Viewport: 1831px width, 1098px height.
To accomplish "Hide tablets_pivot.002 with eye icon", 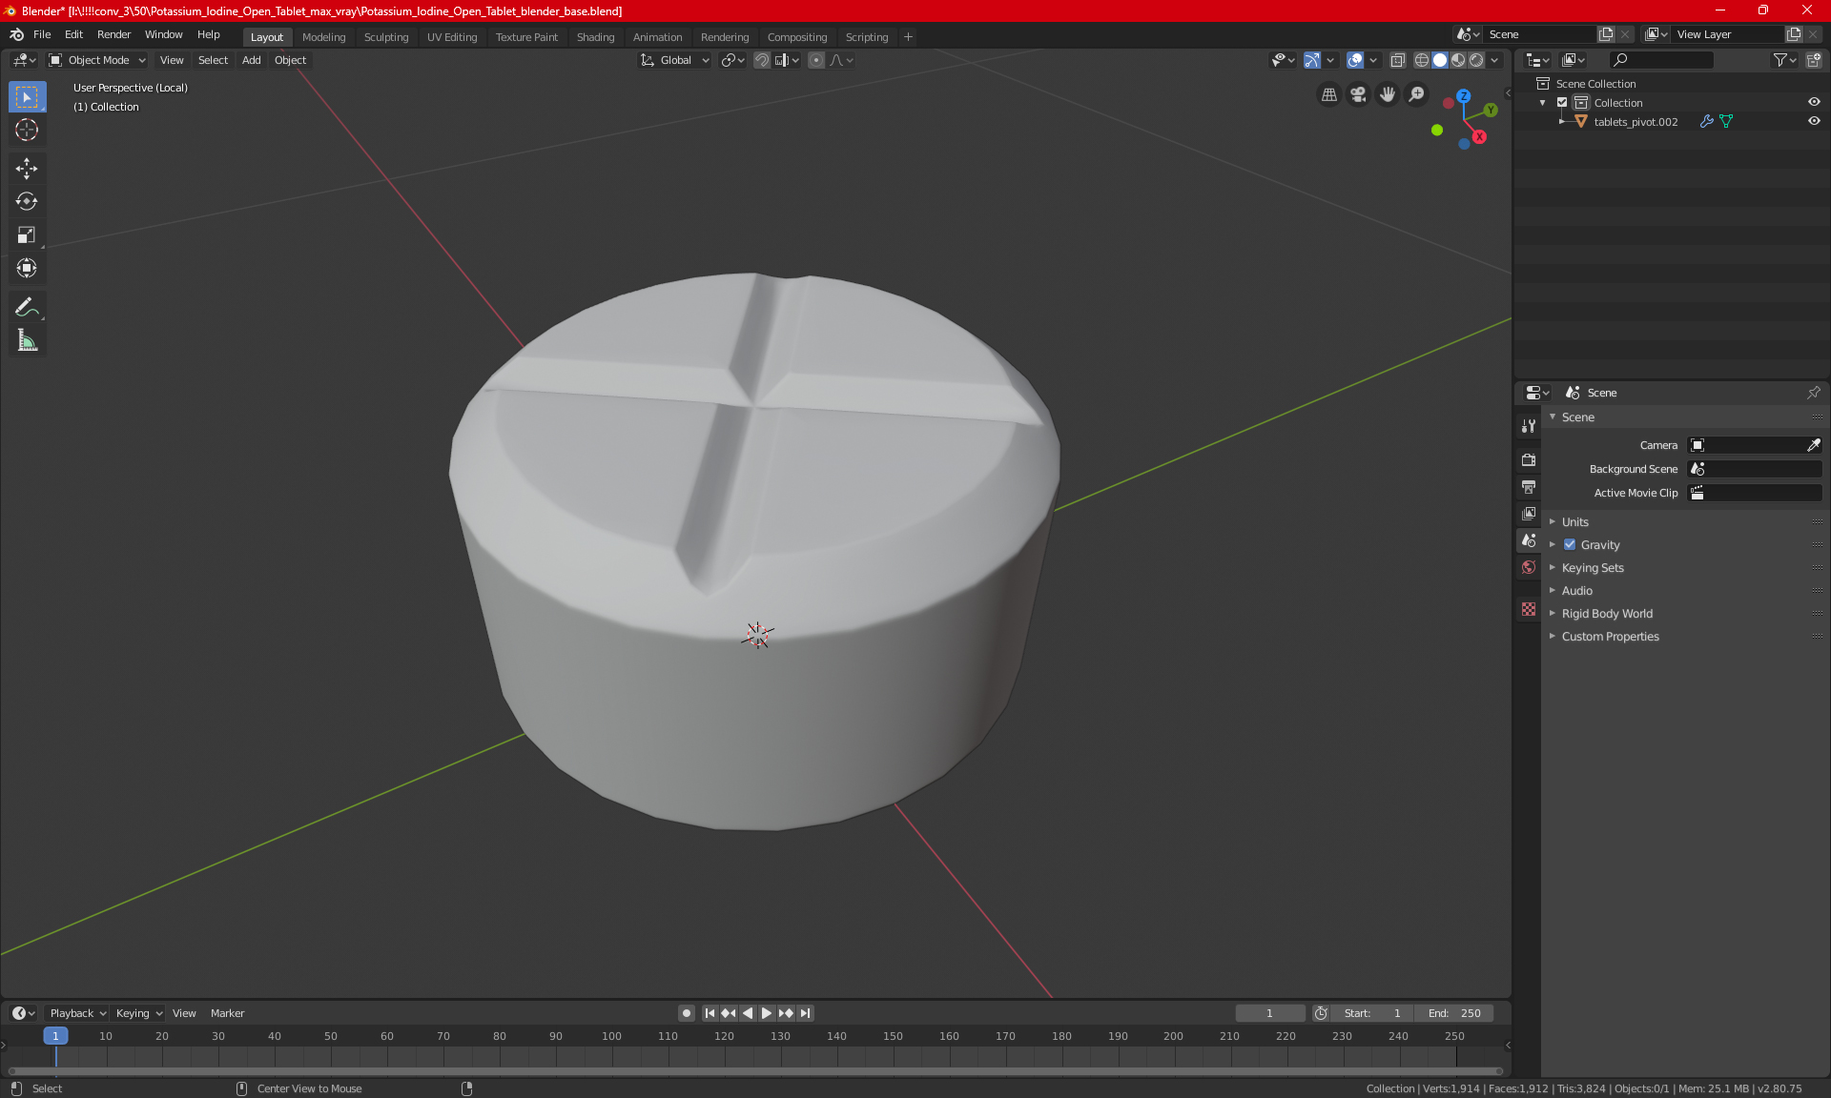I will click(1814, 121).
